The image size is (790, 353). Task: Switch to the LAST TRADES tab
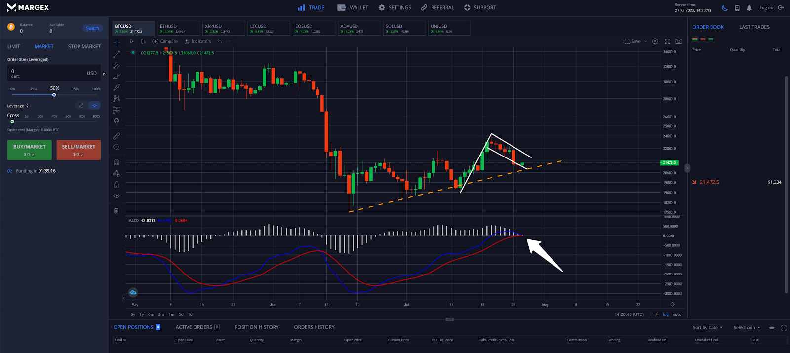click(x=754, y=27)
